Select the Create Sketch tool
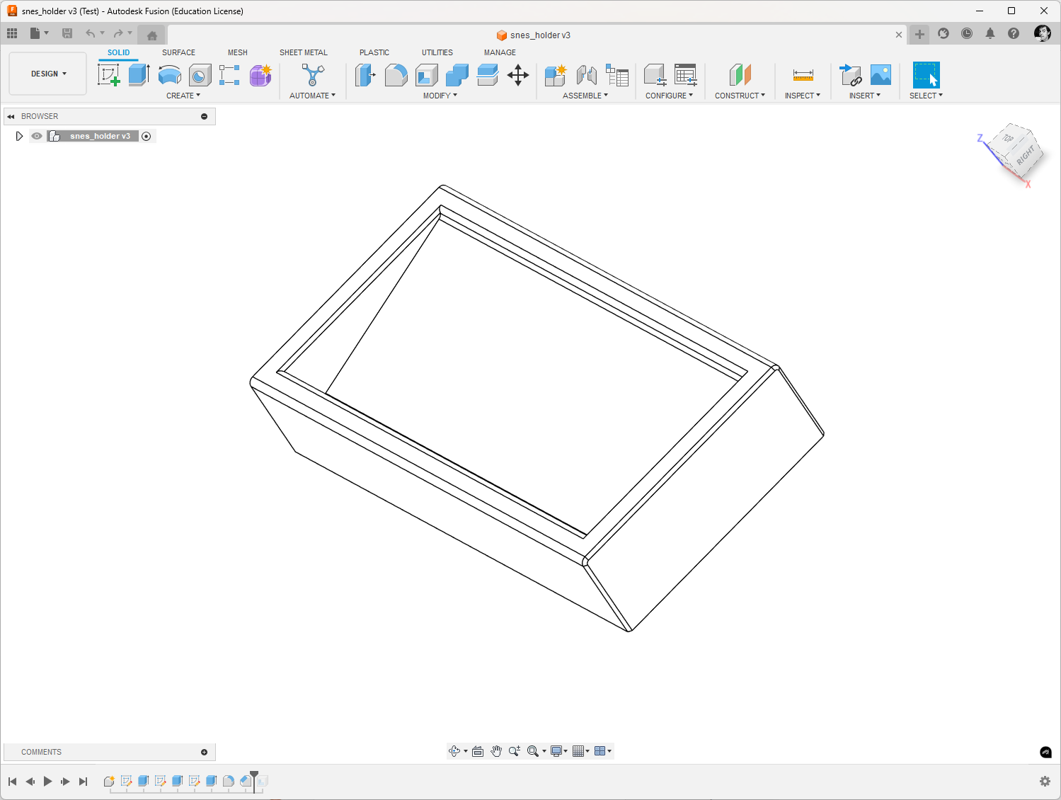The image size is (1061, 800). 109,74
